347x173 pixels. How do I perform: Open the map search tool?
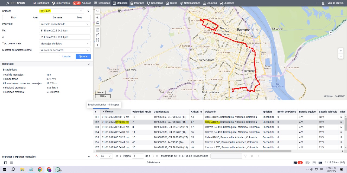98,11
